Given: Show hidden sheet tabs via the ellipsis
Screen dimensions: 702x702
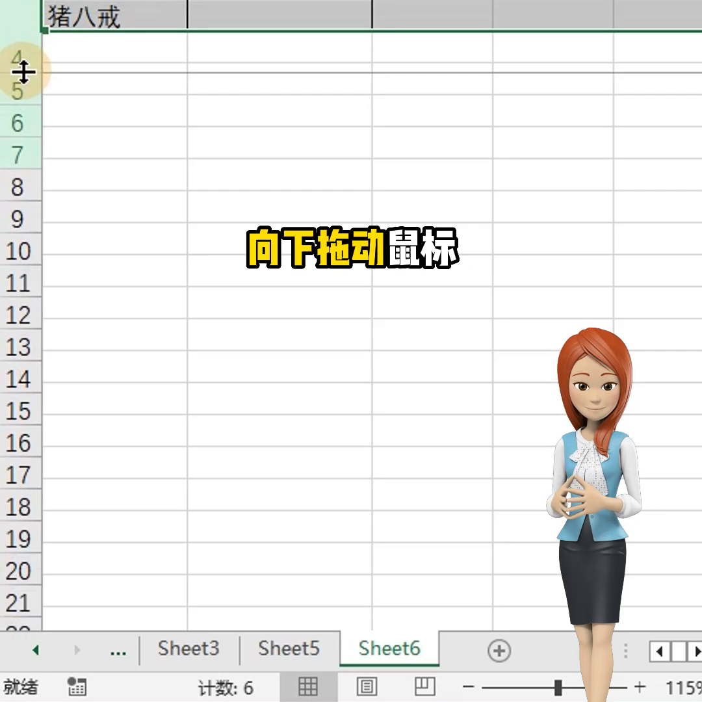Looking at the screenshot, I should 118,653.
